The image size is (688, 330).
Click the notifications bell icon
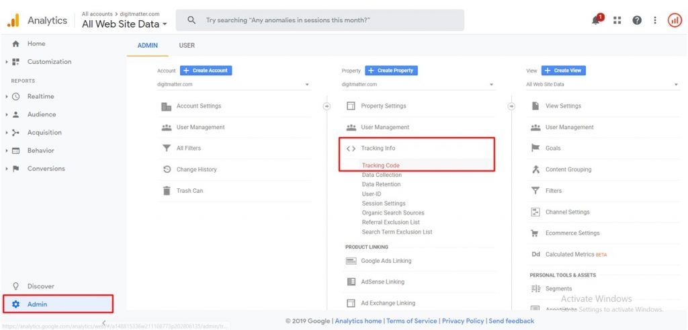coord(596,20)
